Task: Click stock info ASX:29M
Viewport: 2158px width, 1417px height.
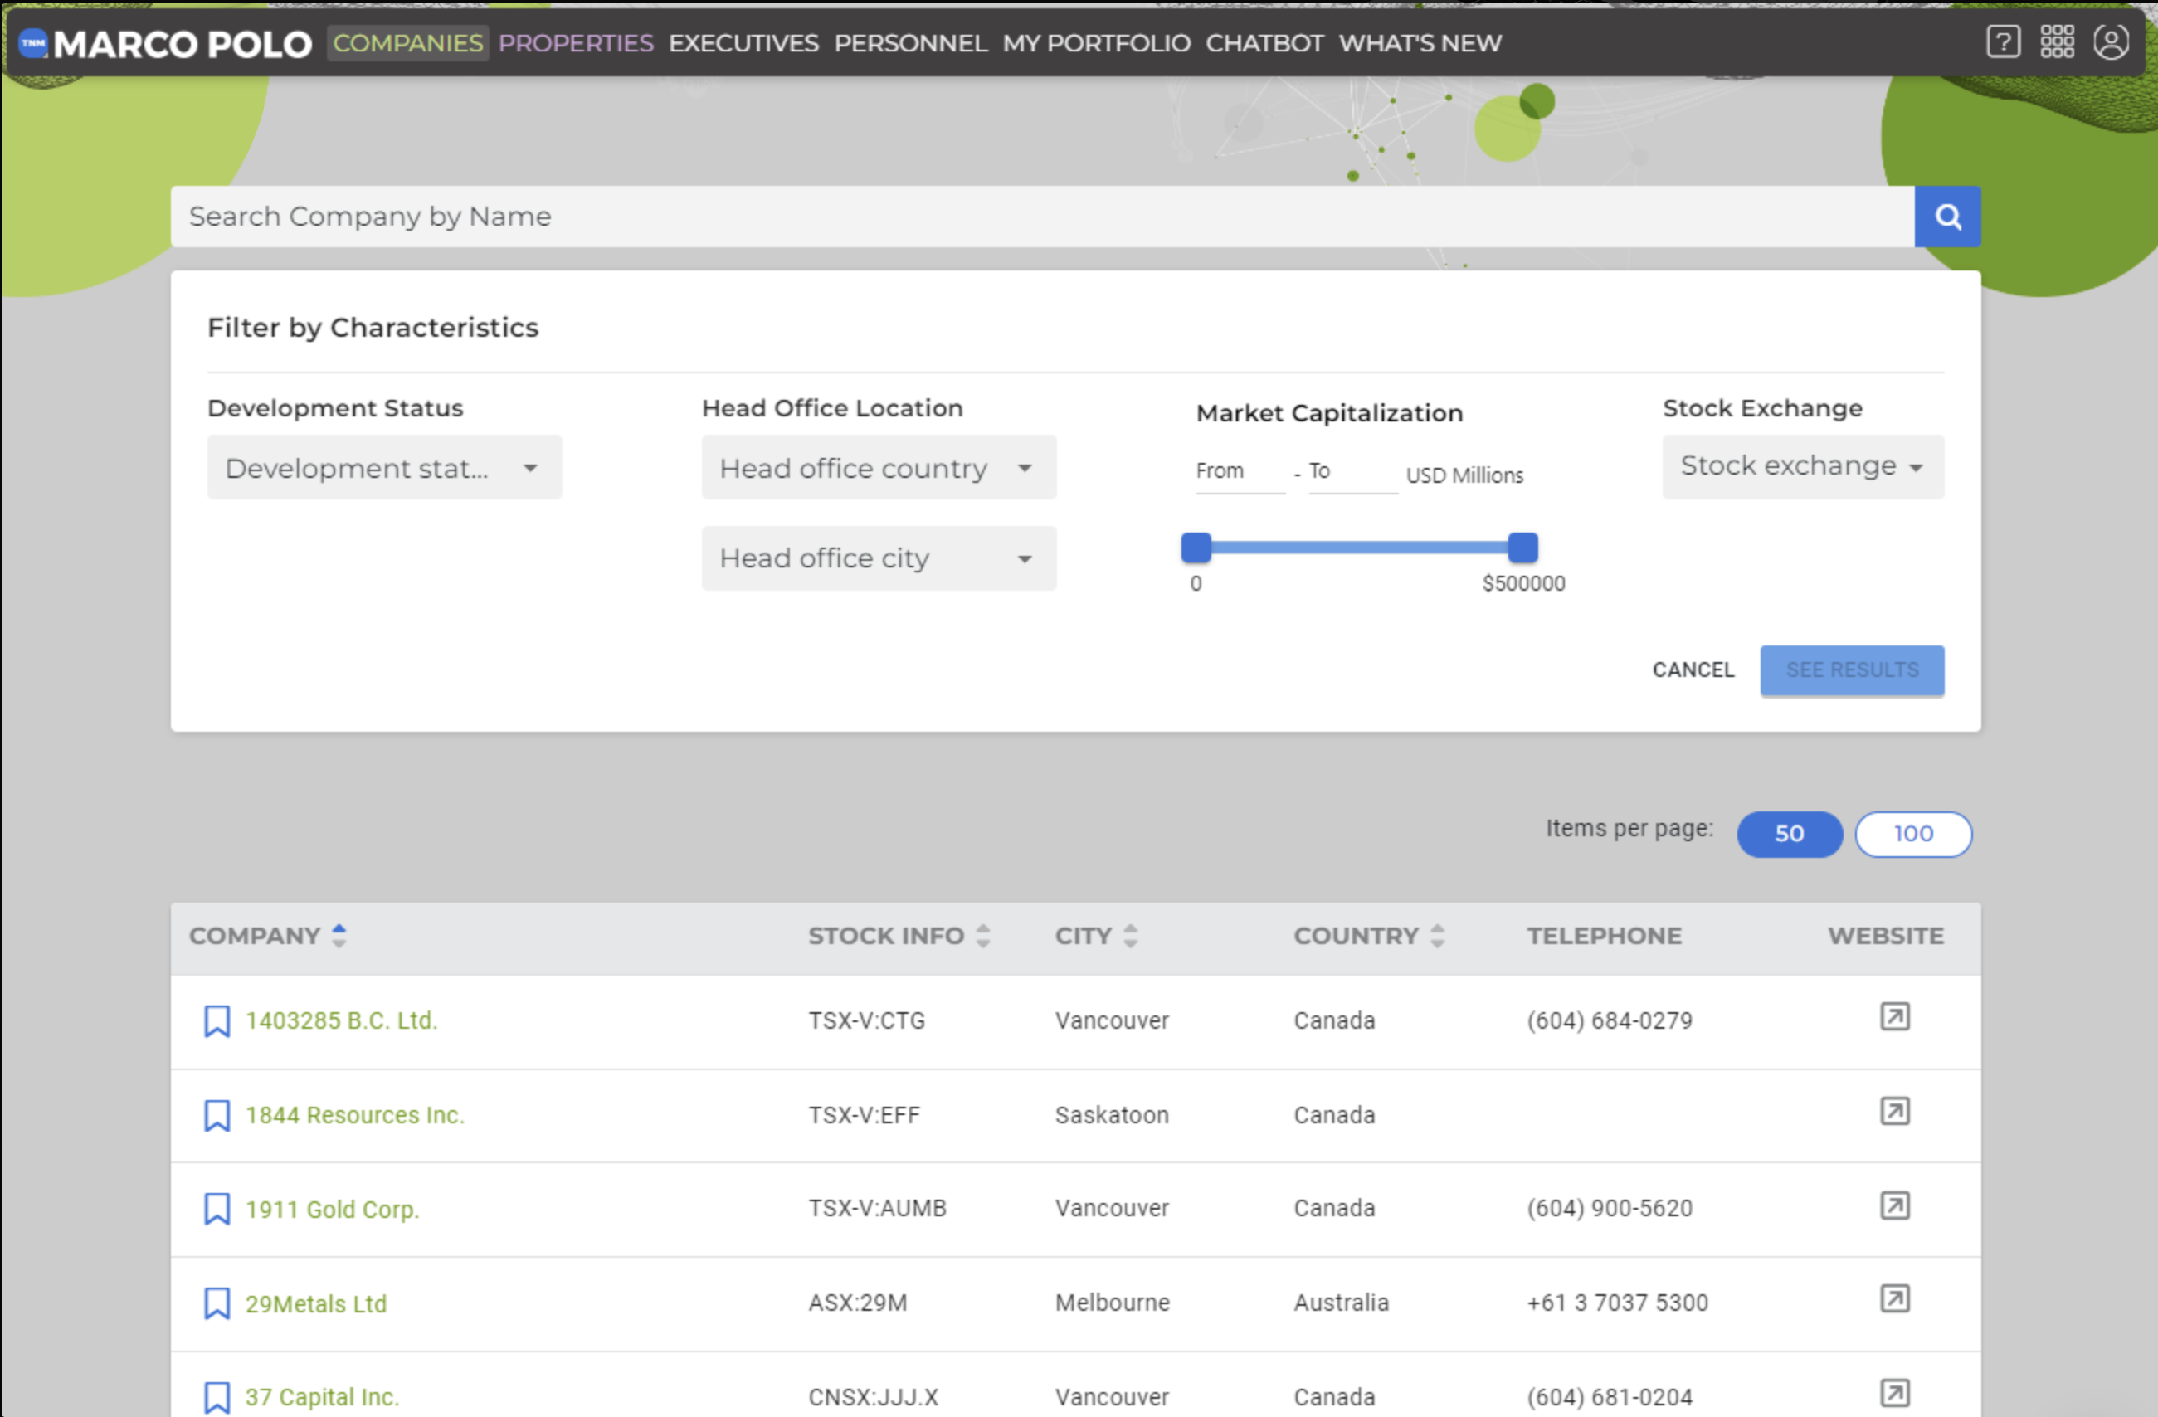Action: coord(857,1302)
